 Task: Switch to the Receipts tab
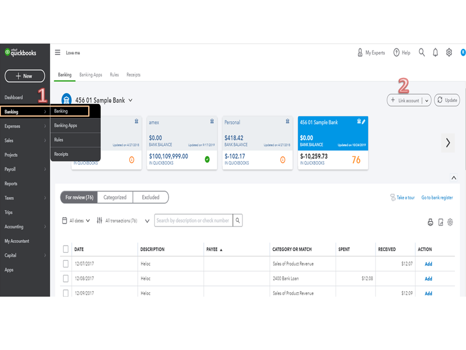[133, 75]
